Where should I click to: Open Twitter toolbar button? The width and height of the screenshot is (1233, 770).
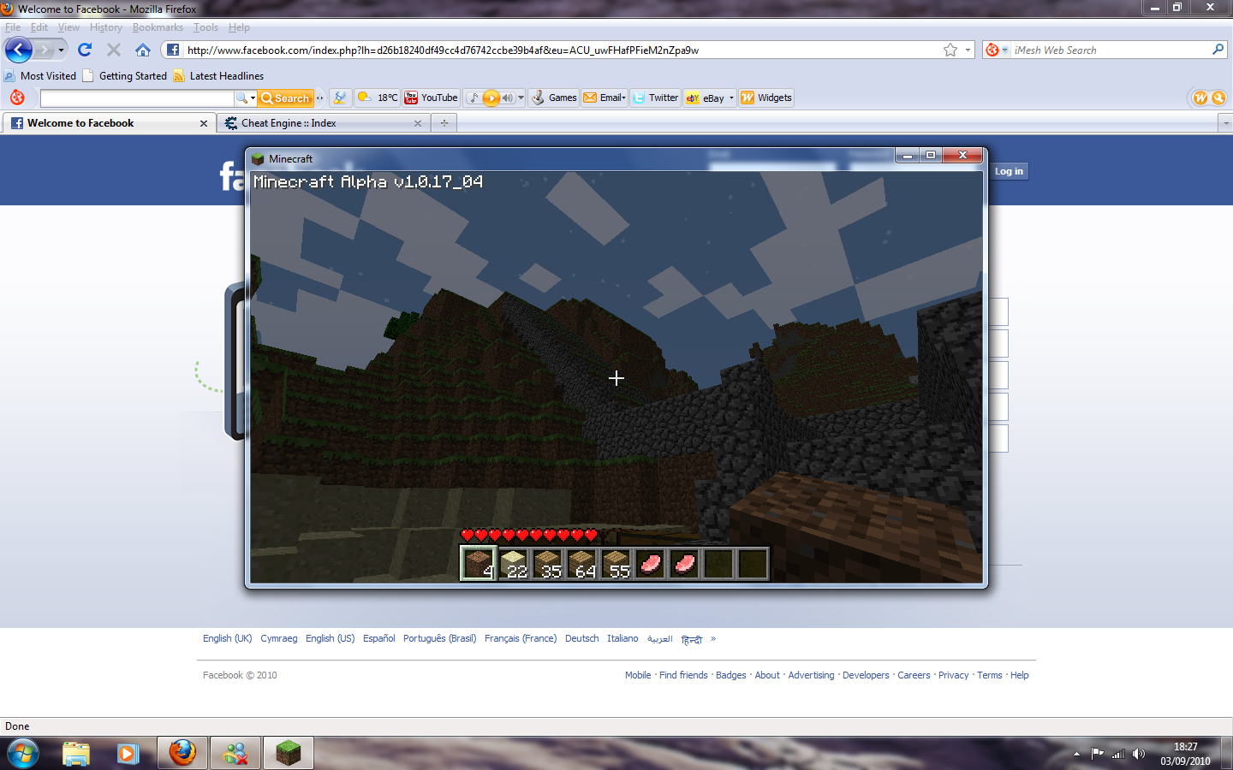click(656, 98)
